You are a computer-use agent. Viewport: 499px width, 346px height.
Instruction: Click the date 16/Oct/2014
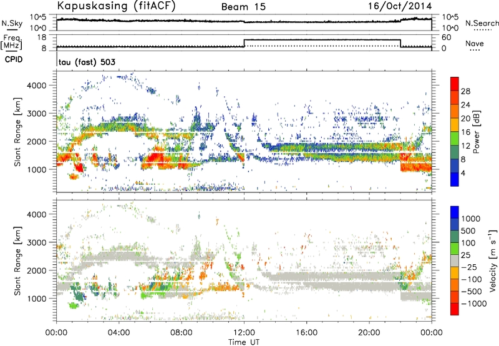pyautogui.click(x=400, y=6)
